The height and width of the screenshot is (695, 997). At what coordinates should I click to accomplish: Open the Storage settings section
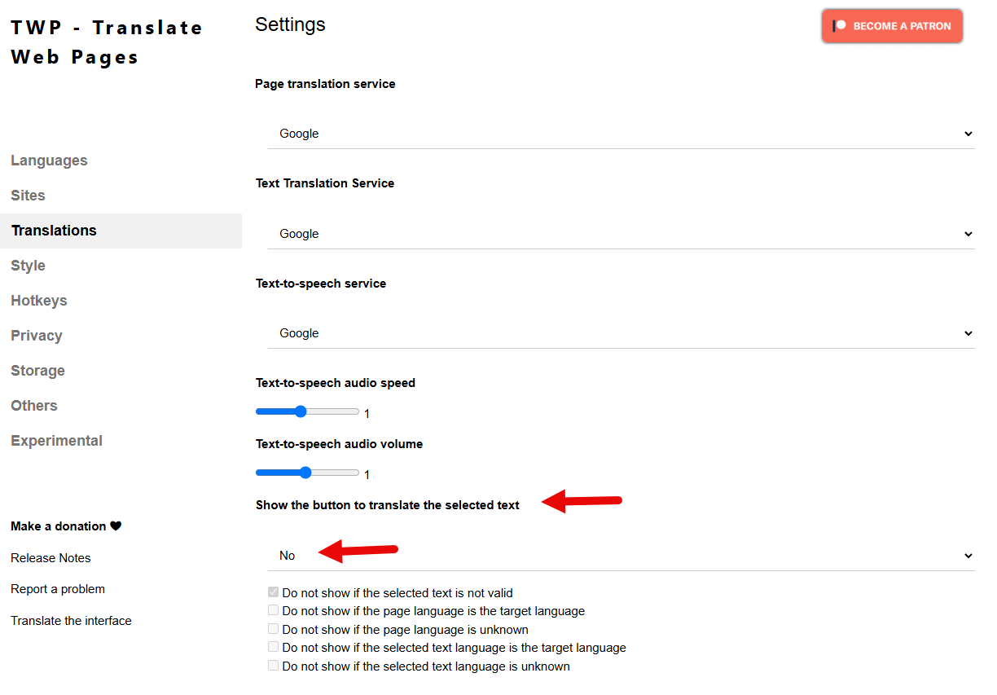pyautogui.click(x=37, y=371)
